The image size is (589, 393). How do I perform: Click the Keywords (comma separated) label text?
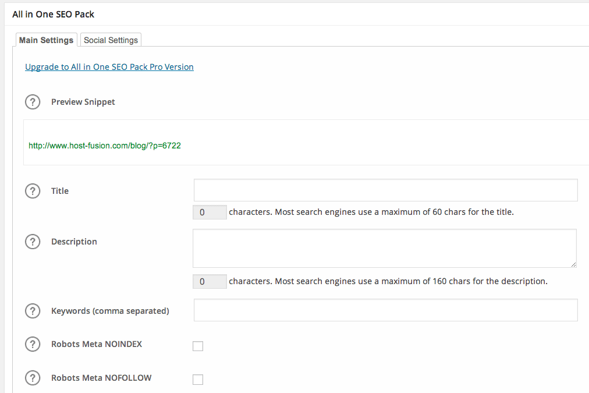coord(110,311)
